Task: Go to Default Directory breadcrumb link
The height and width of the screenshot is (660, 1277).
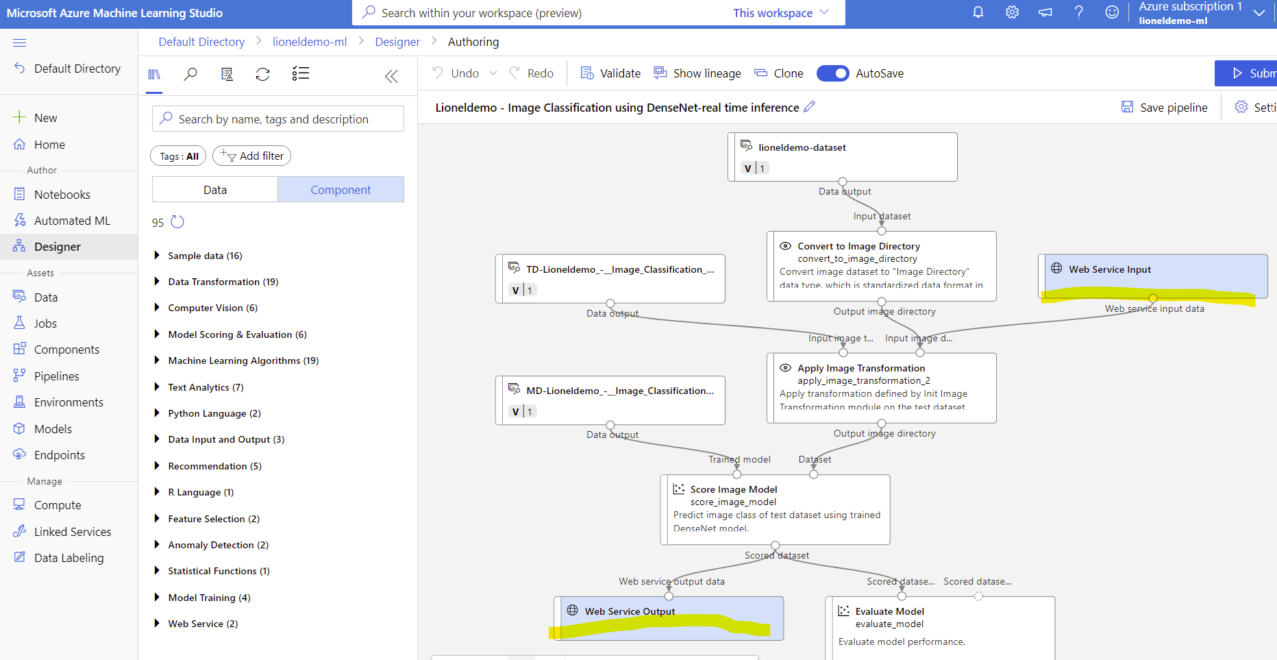Action: tap(201, 42)
